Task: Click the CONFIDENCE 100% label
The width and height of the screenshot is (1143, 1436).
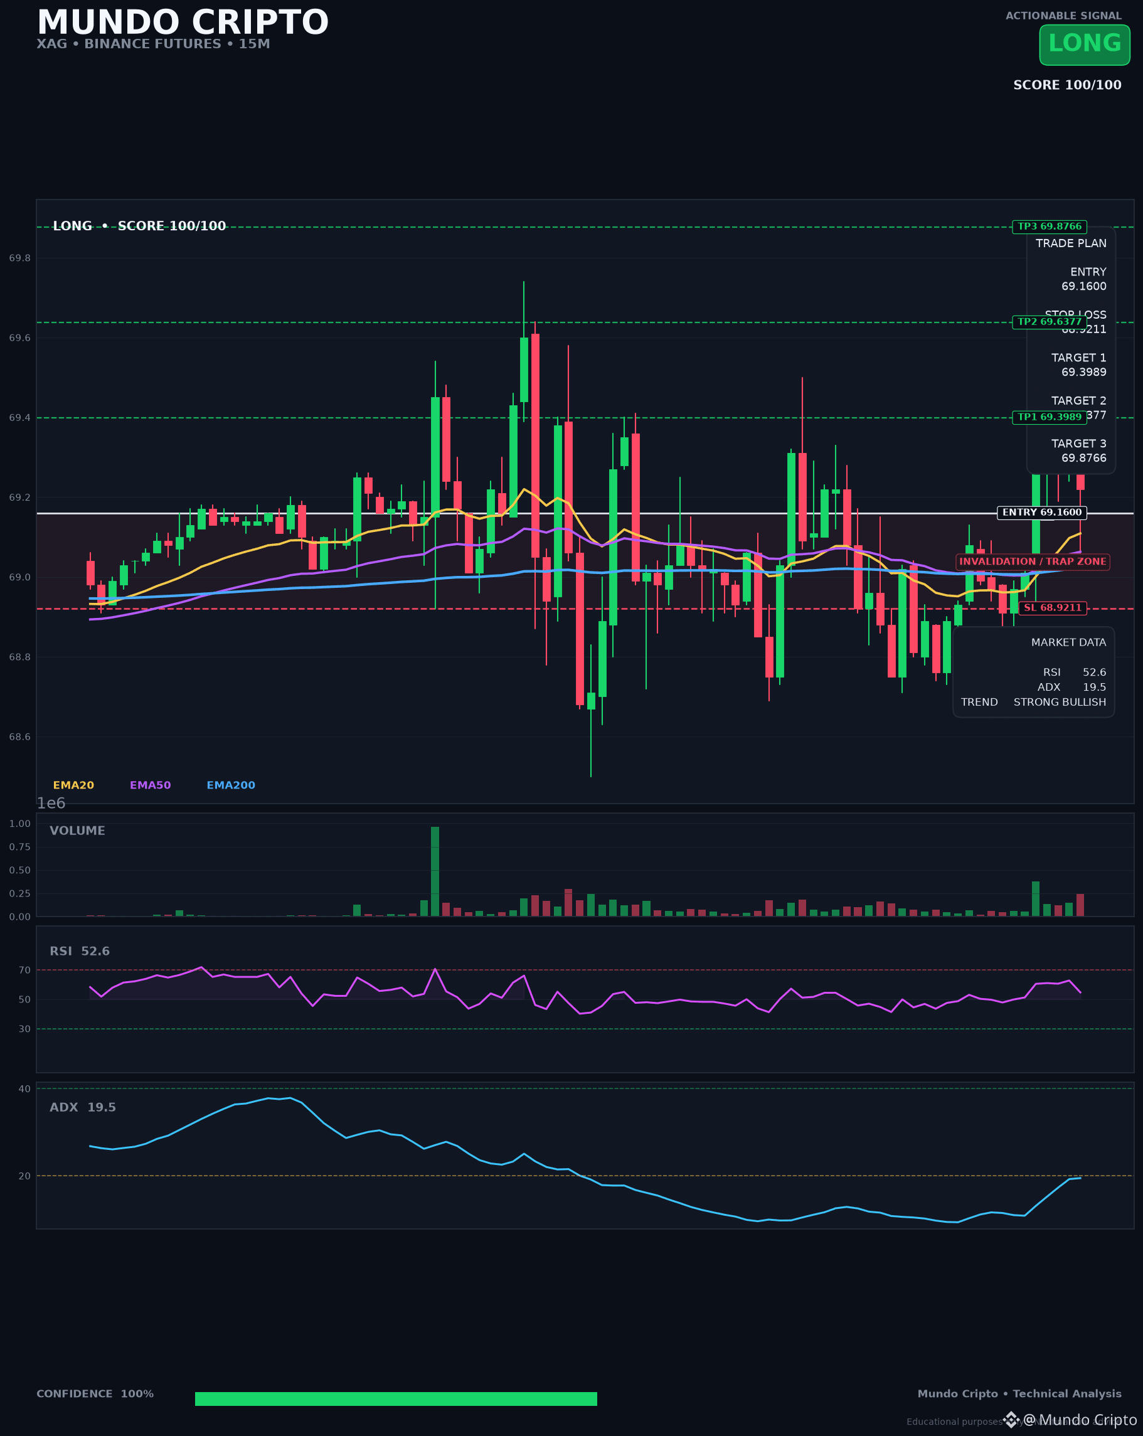Action: point(95,1393)
